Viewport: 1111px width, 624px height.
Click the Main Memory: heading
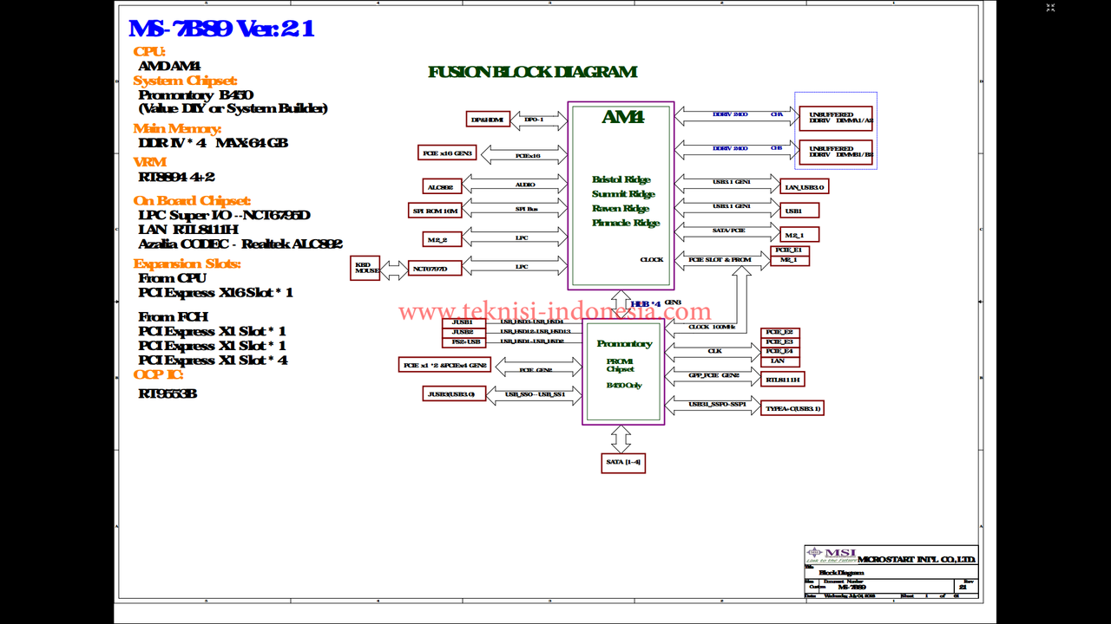coord(177,129)
